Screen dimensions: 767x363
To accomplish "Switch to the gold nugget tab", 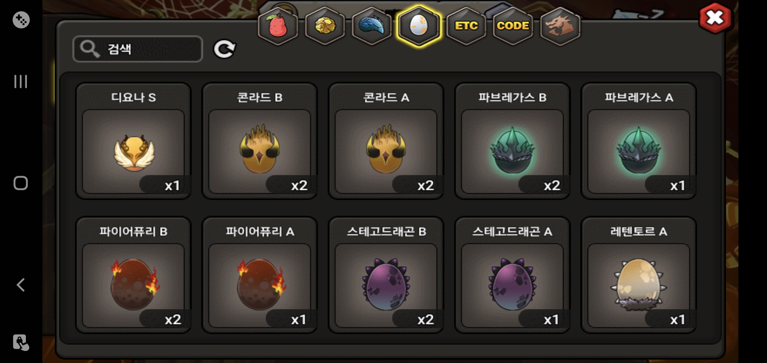I will (x=325, y=26).
